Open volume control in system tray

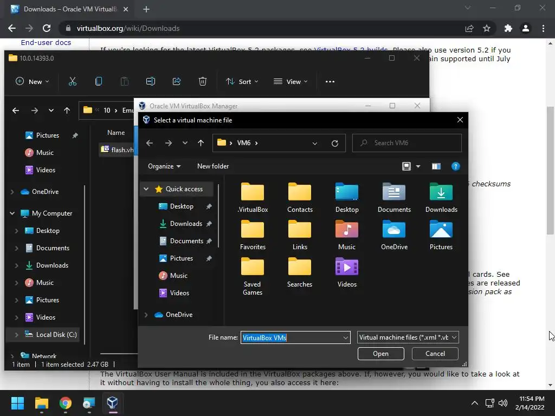click(x=503, y=403)
